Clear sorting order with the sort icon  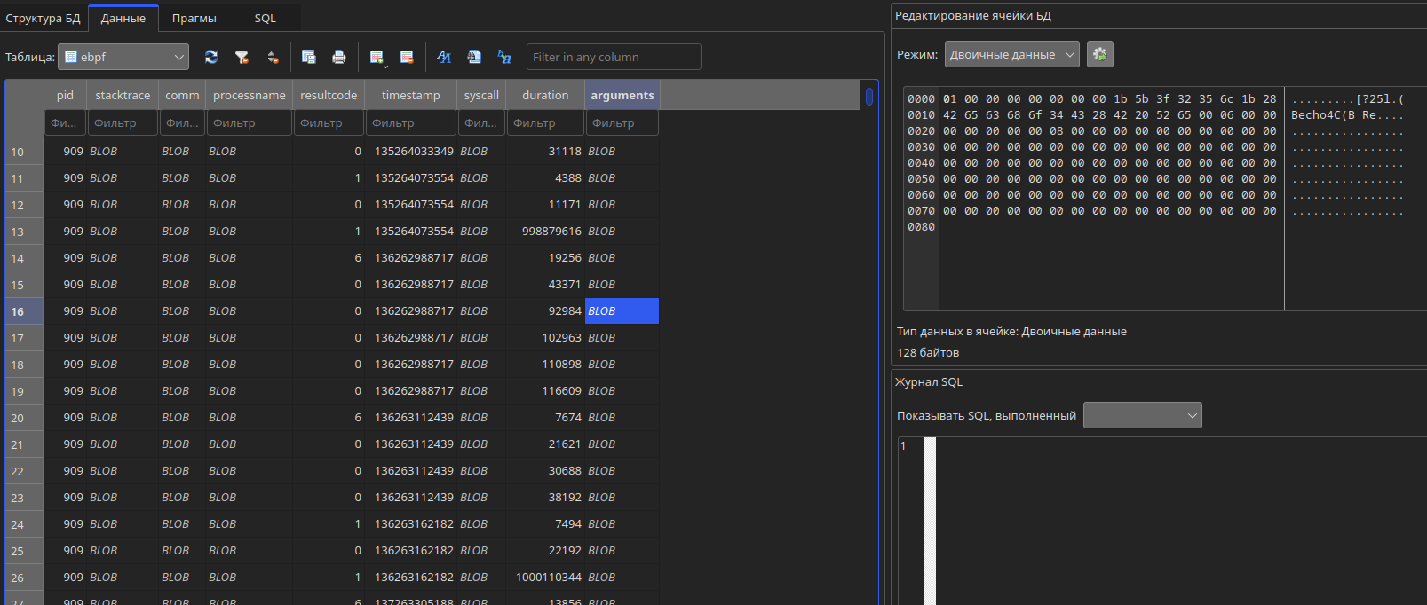tap(273, 57)
